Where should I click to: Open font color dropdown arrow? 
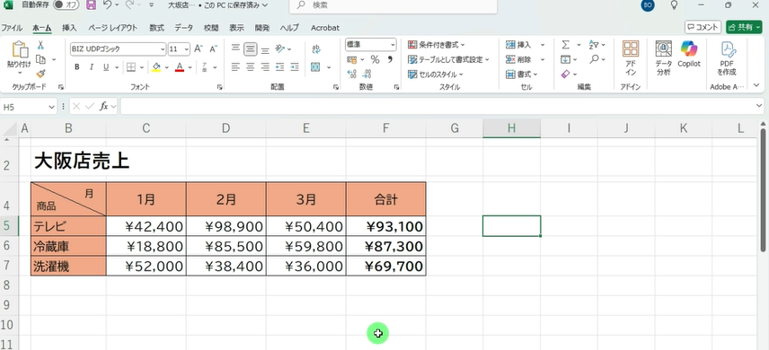(190, 67)
